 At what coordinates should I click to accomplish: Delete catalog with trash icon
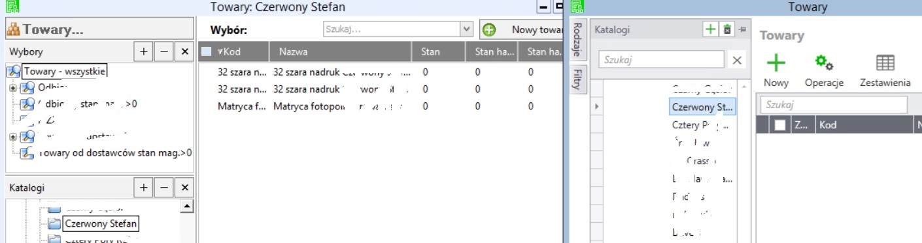(x=727, y=29)
